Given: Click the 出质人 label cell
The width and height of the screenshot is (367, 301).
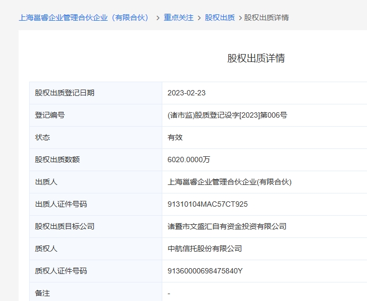Looking at the screenshot, I should coord(96,182).
